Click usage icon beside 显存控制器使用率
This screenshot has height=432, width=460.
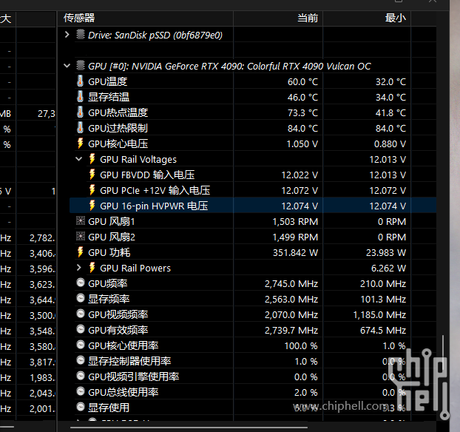(x=81, y=360)
